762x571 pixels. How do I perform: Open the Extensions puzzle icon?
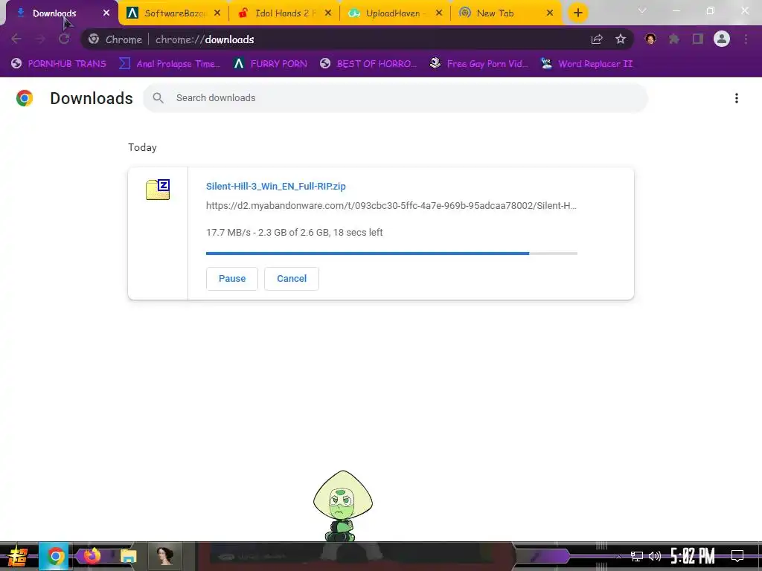point(674,39)
